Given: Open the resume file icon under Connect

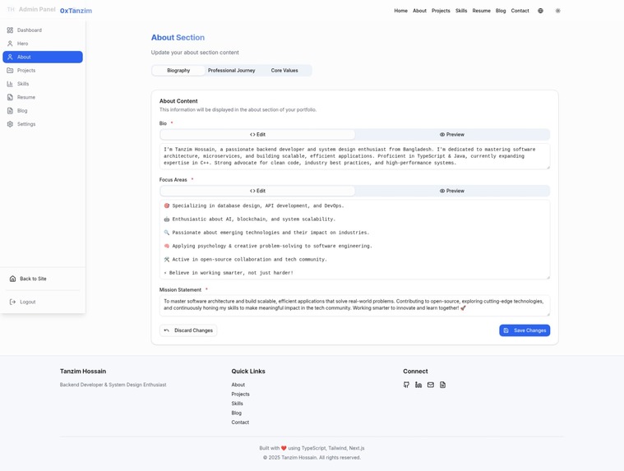Looking at the screenshot, I should [442, 385].
